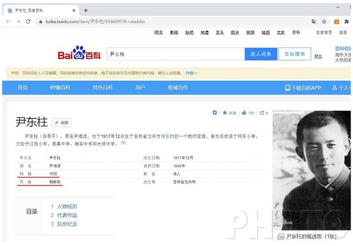The height and width of the screenshot is (246, 353).
Task: Click 百度首页 link
Action: pyautogui.click(x=324, y=32)
